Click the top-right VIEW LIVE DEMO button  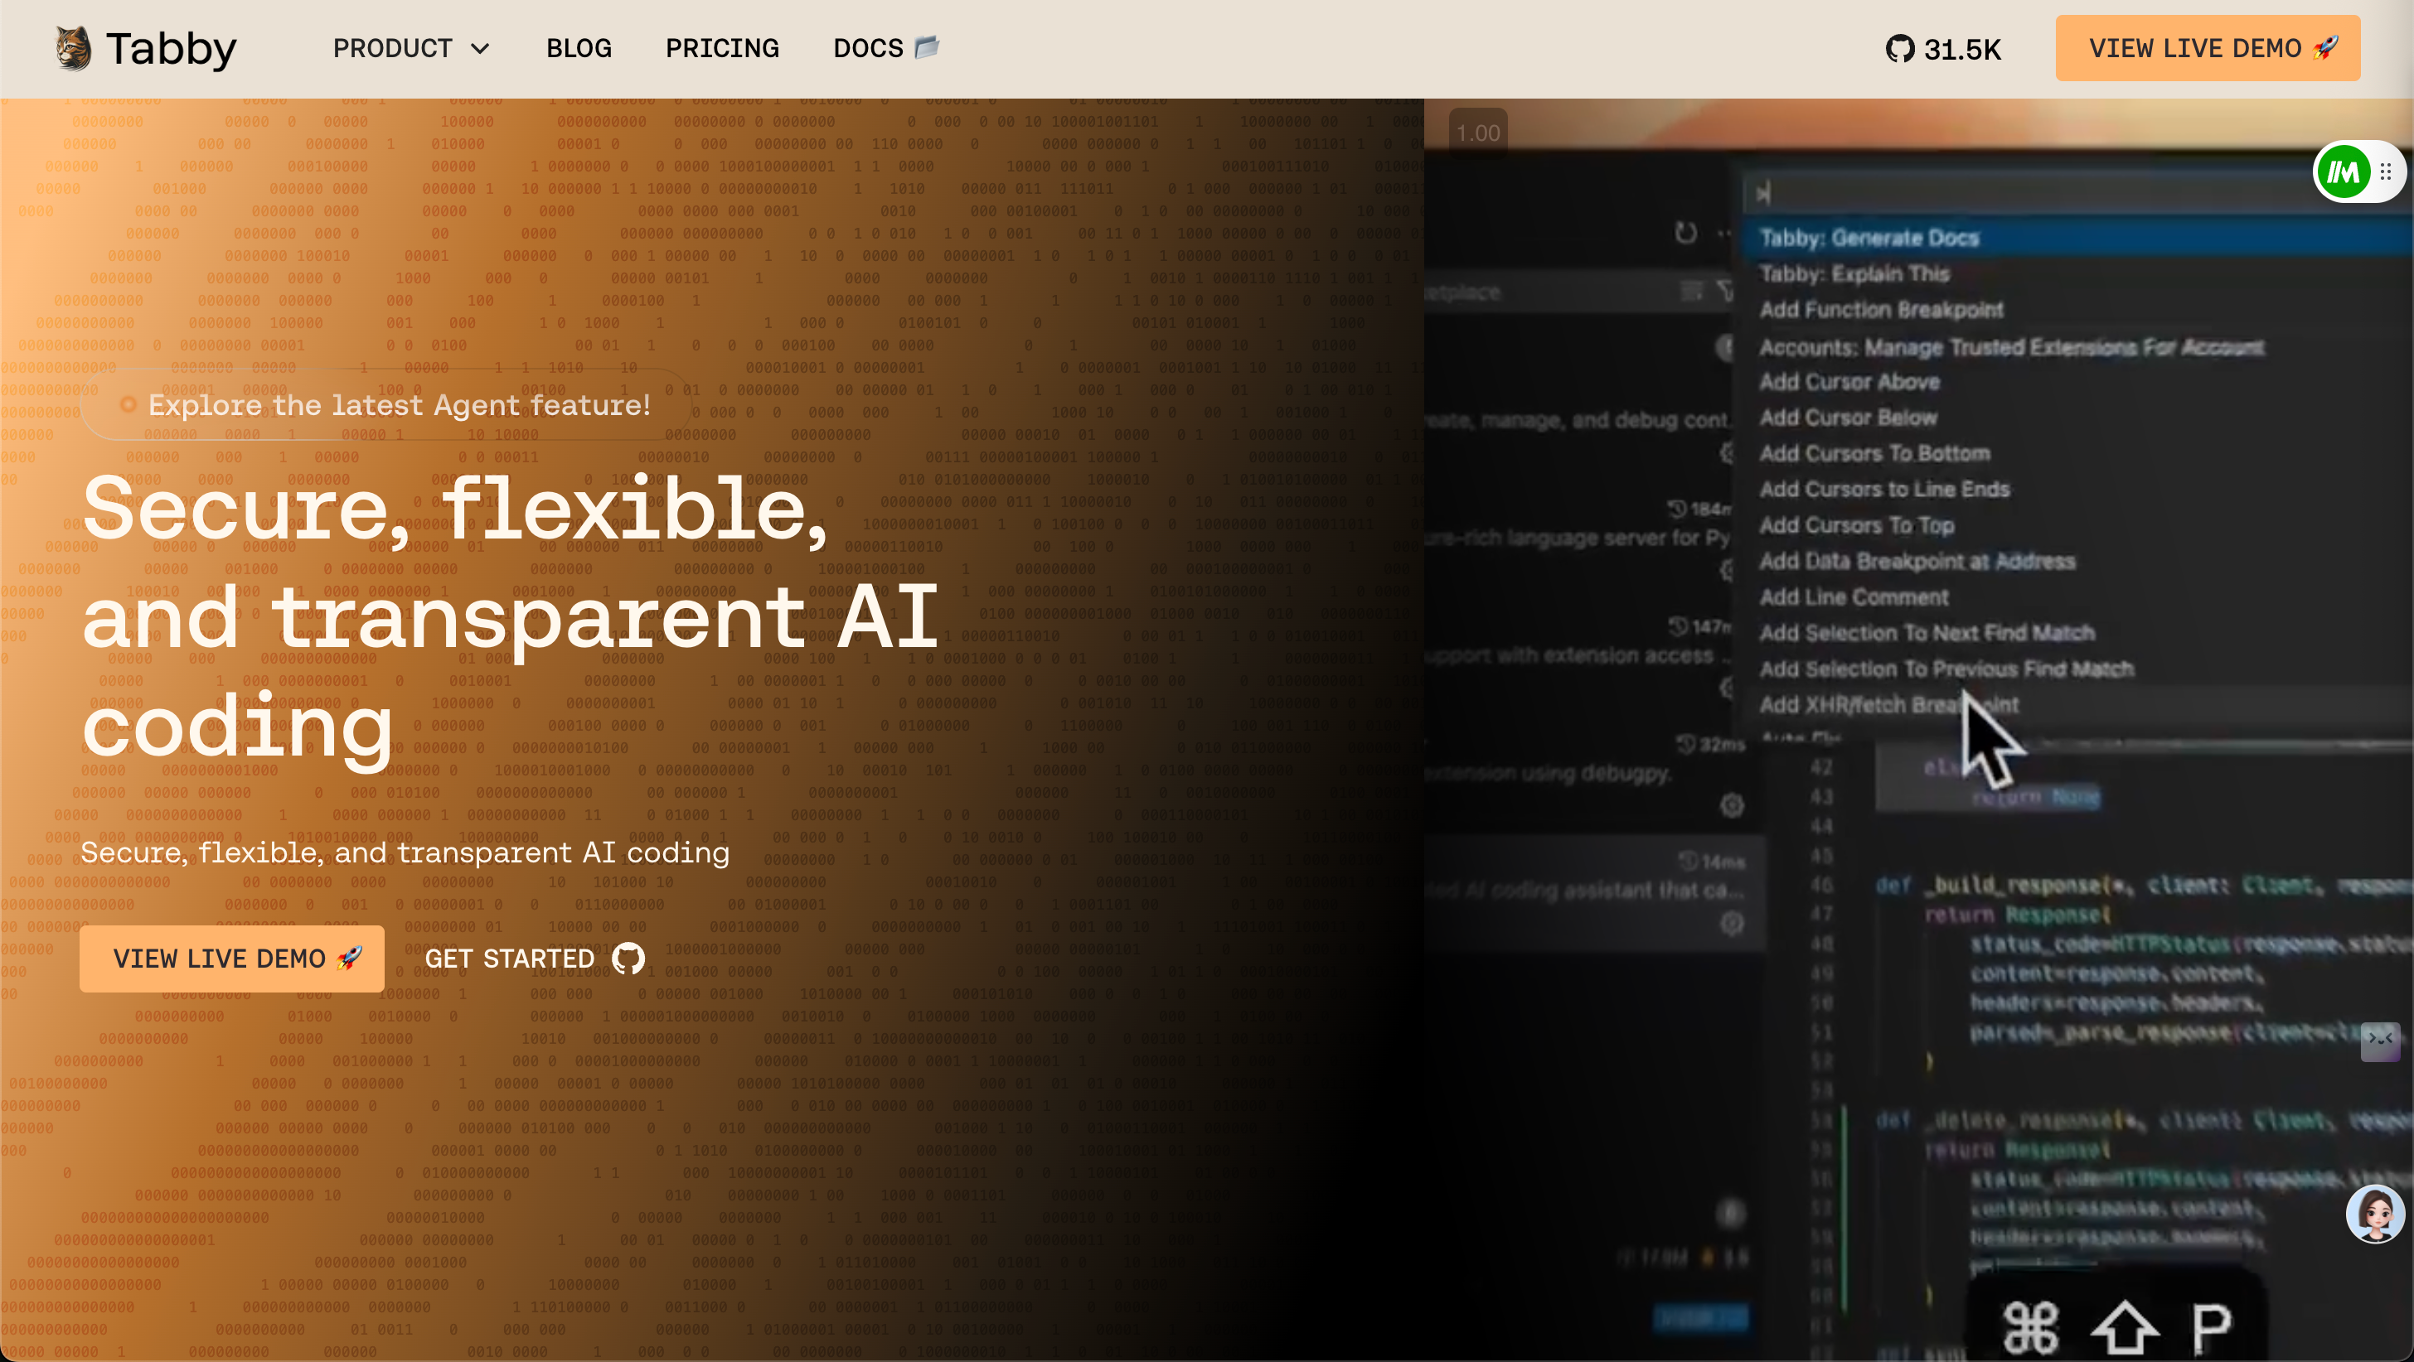pos(2208,48)
